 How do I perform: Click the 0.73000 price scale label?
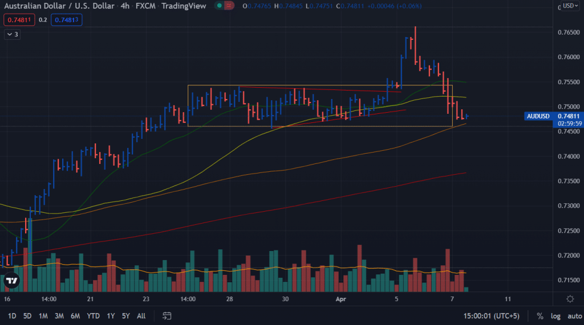[569, 205]
